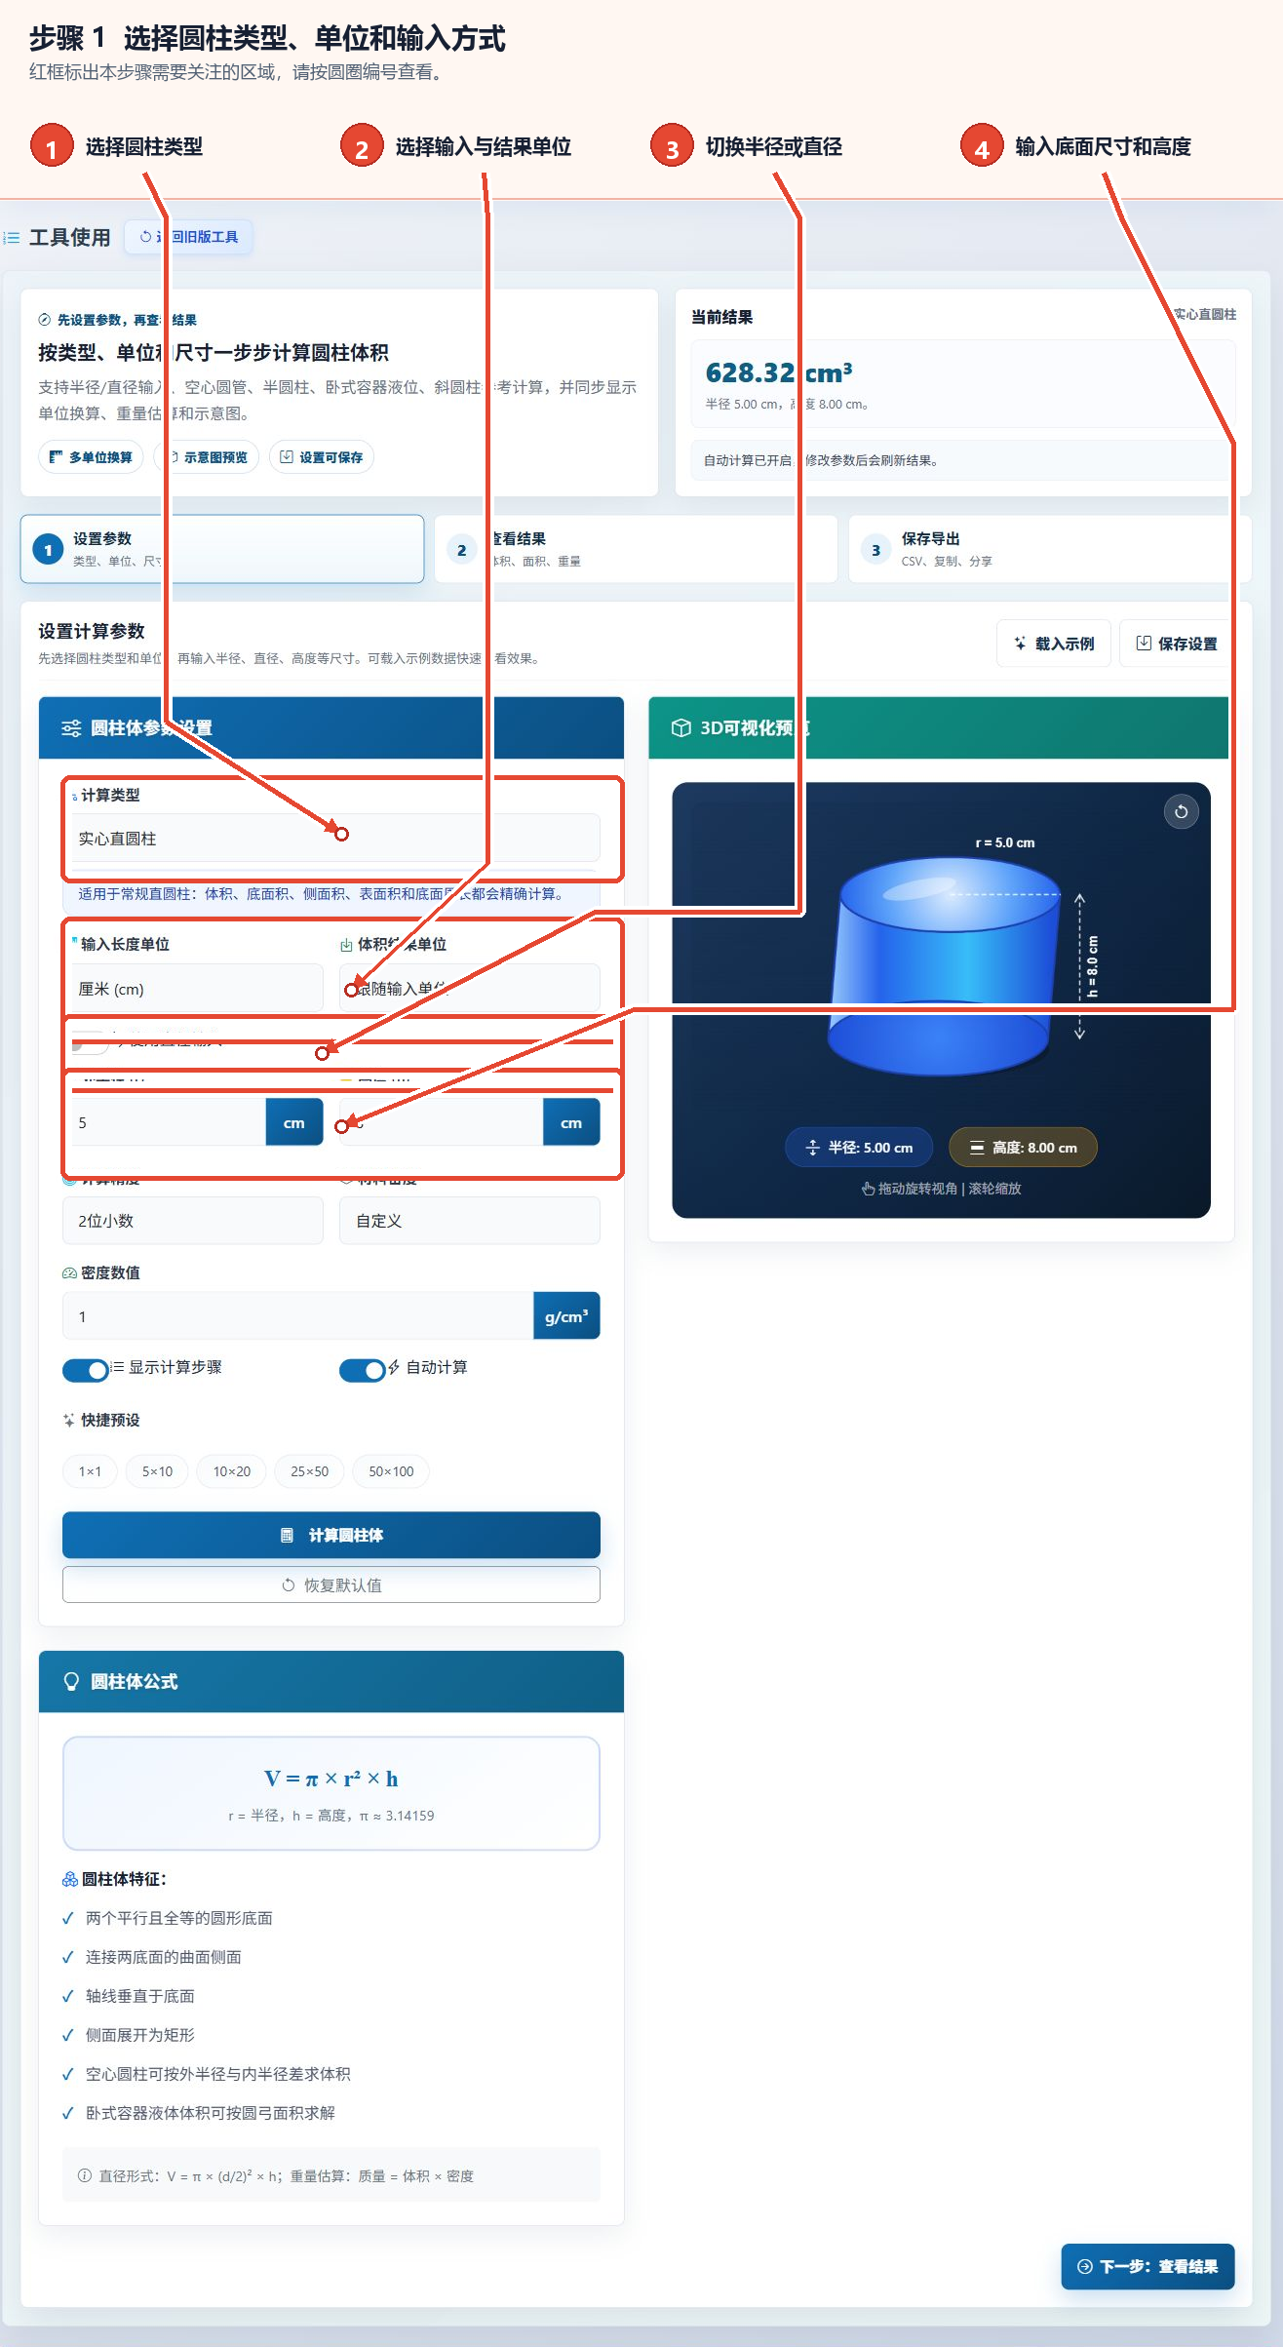Click the 多单位换算 chip
The height and width of the screenshot is (2347, 1283).
pos(91,457)
